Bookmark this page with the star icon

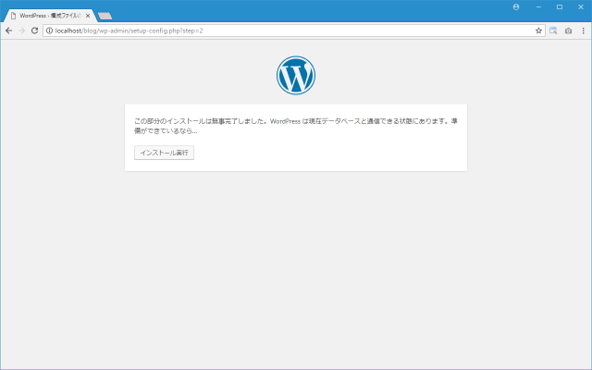click(x=538, y=31)
